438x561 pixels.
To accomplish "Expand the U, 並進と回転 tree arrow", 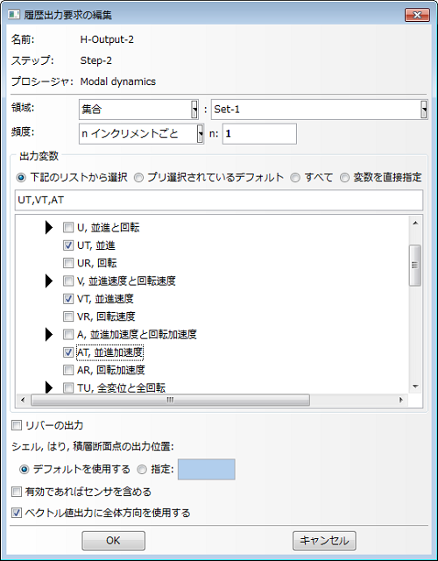I will click(x=49, y=228).
